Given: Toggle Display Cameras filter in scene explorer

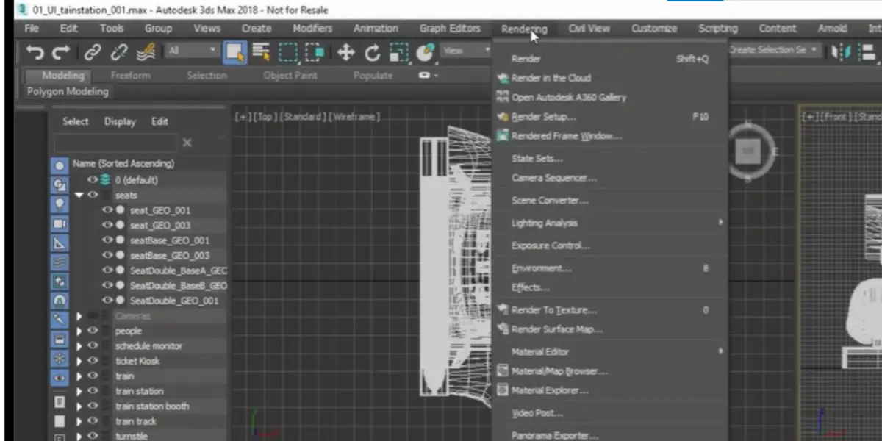Looking at the screenshot, I should point(60,223).
